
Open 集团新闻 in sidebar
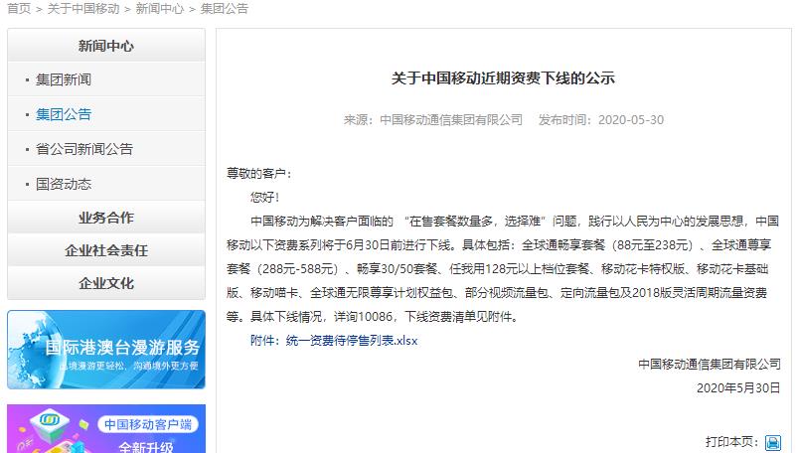point(64,79)
